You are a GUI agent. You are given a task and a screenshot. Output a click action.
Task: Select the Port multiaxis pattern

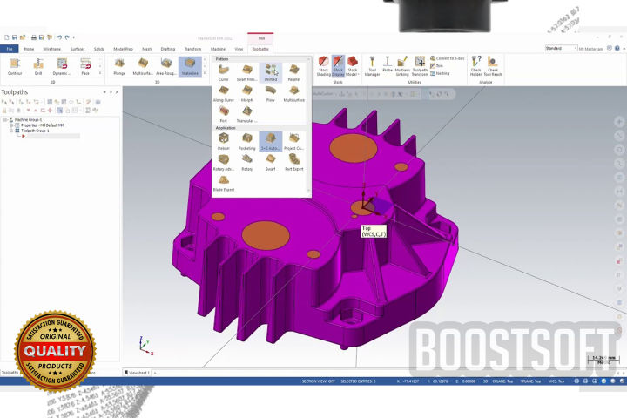[x=224, y=114]
